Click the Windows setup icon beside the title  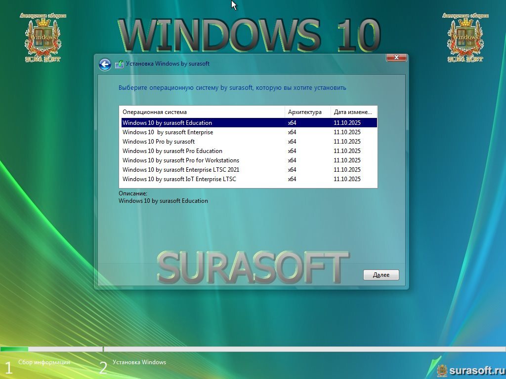(x=120, y=64)
